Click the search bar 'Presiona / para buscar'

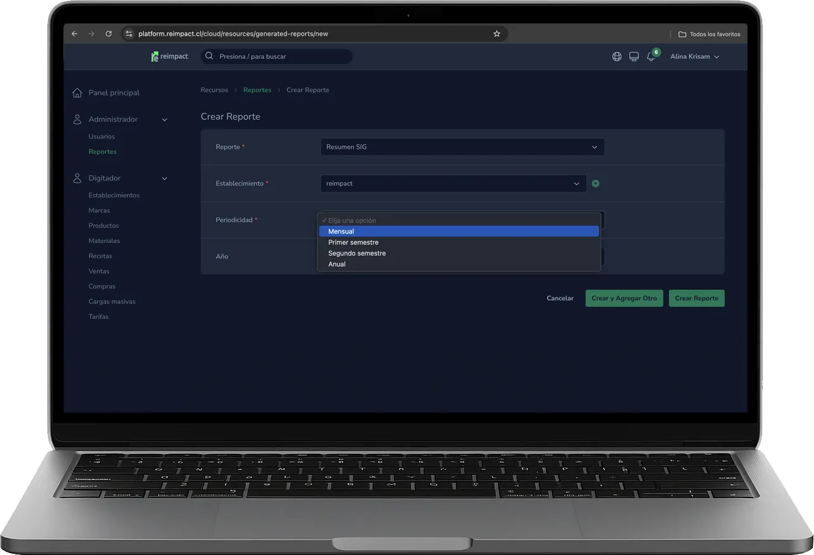pyautogui.click(x=276, y=56)
